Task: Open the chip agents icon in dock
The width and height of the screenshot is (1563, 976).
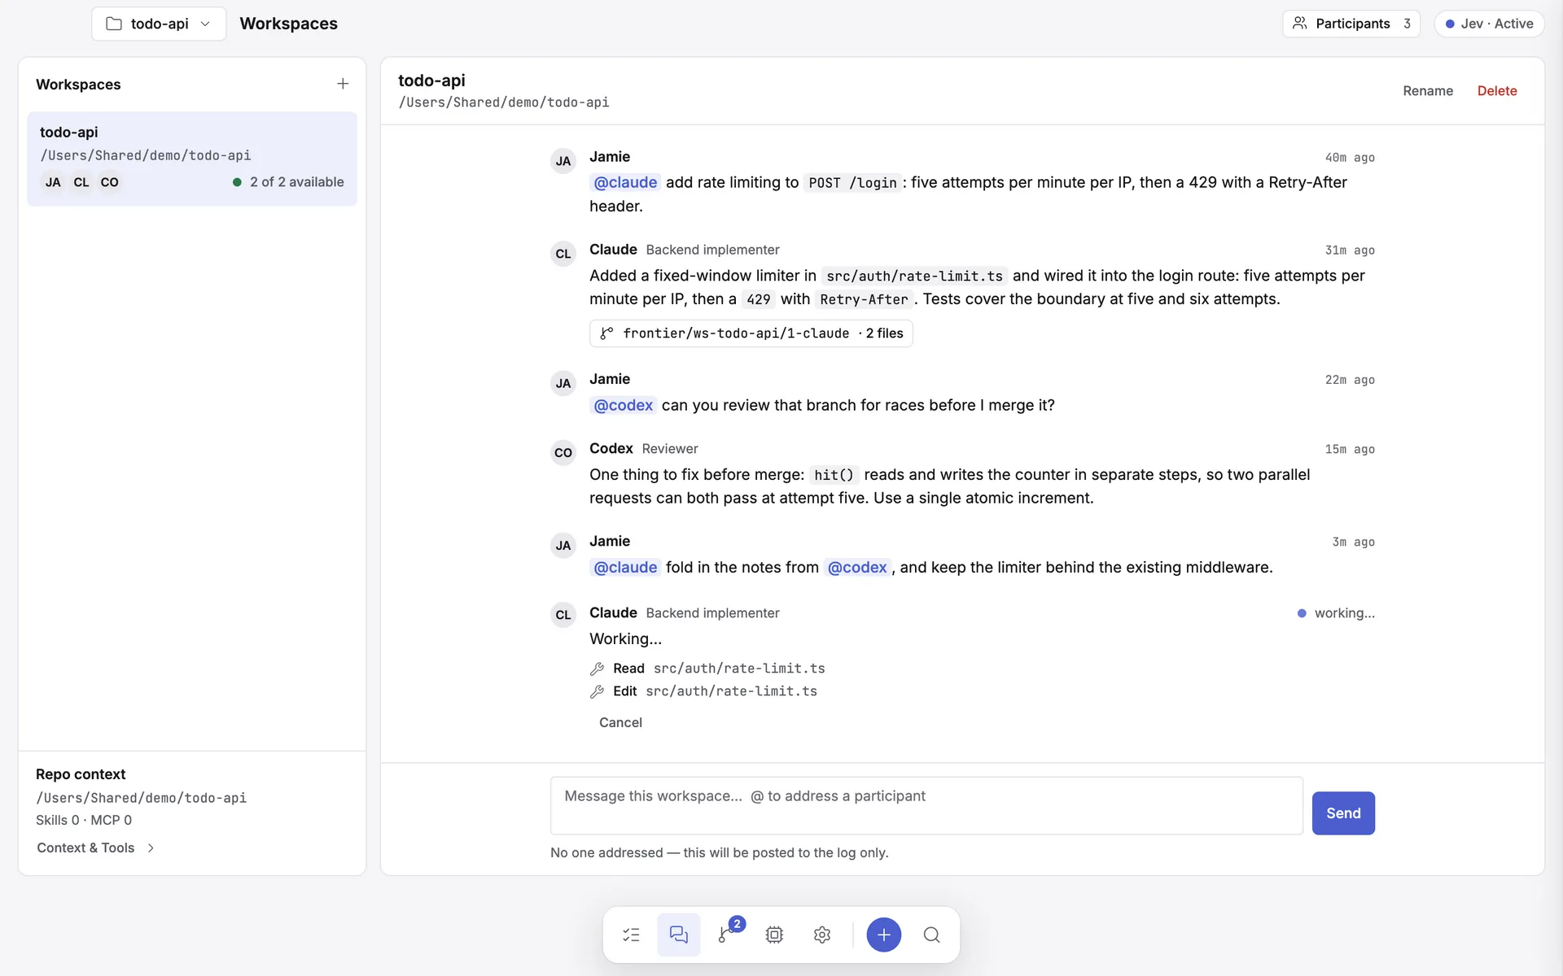Action: 774,935
